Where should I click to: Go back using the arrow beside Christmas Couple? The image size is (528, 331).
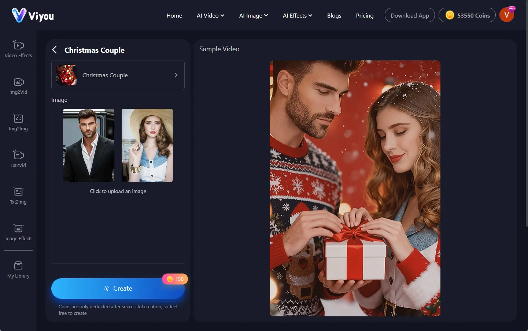point(55,50)
